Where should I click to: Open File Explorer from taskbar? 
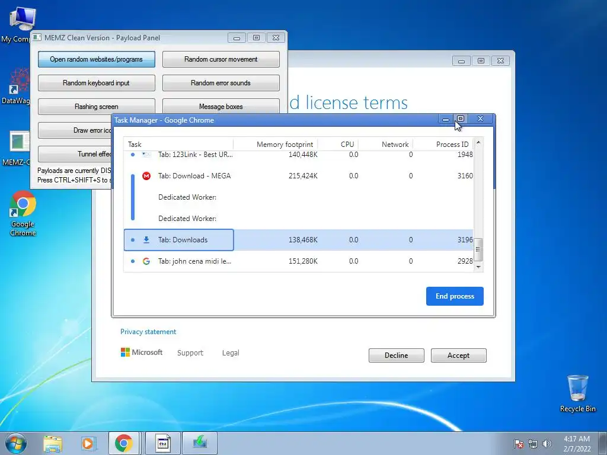53,443
